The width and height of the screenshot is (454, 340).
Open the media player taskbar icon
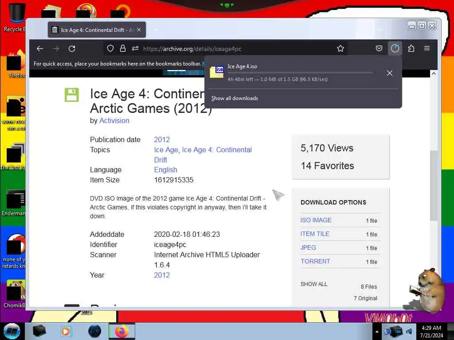(x=66, y=331)
